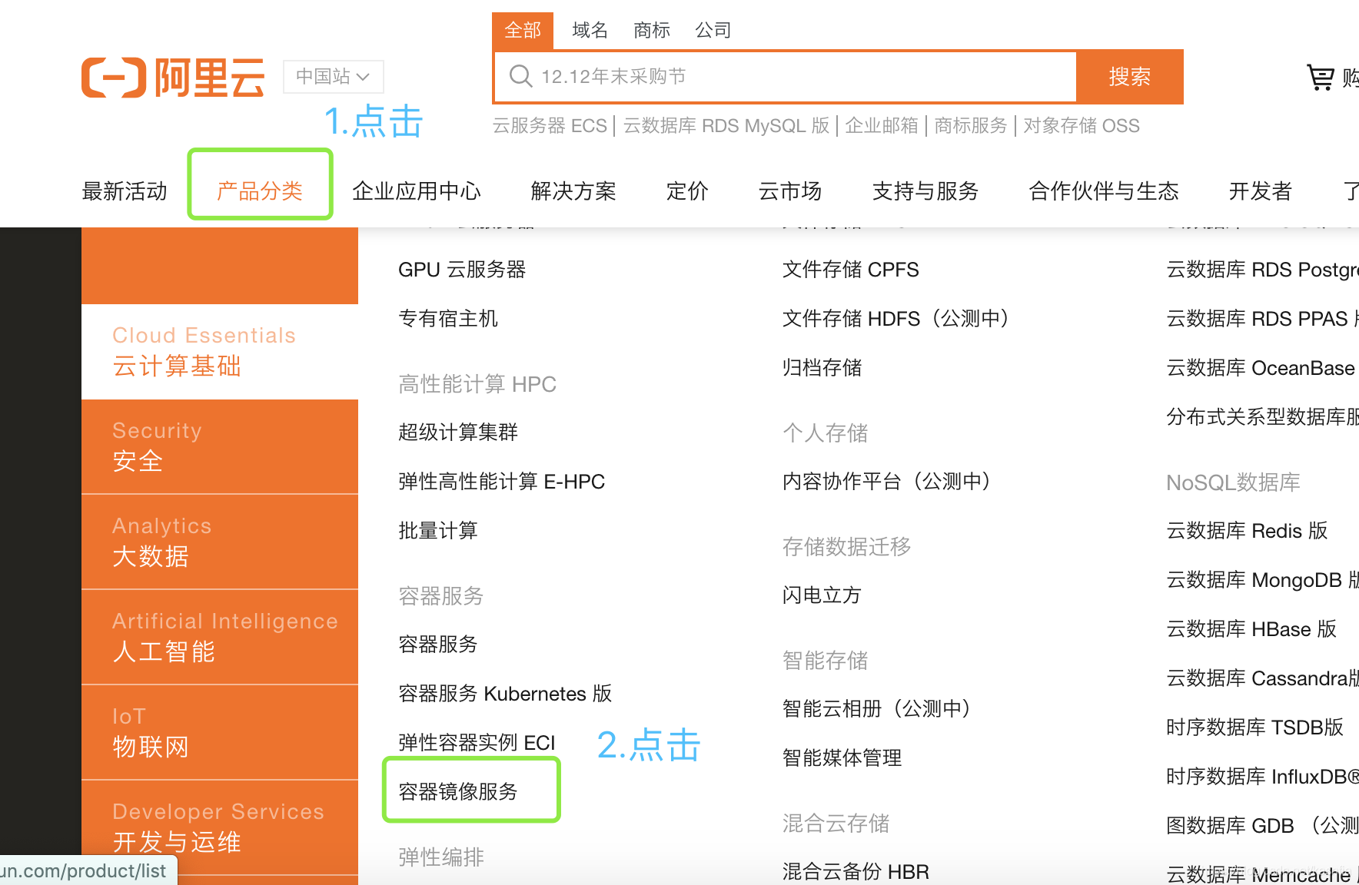
Task: Click the orange 搜索 button
Action: (1130, 77)
